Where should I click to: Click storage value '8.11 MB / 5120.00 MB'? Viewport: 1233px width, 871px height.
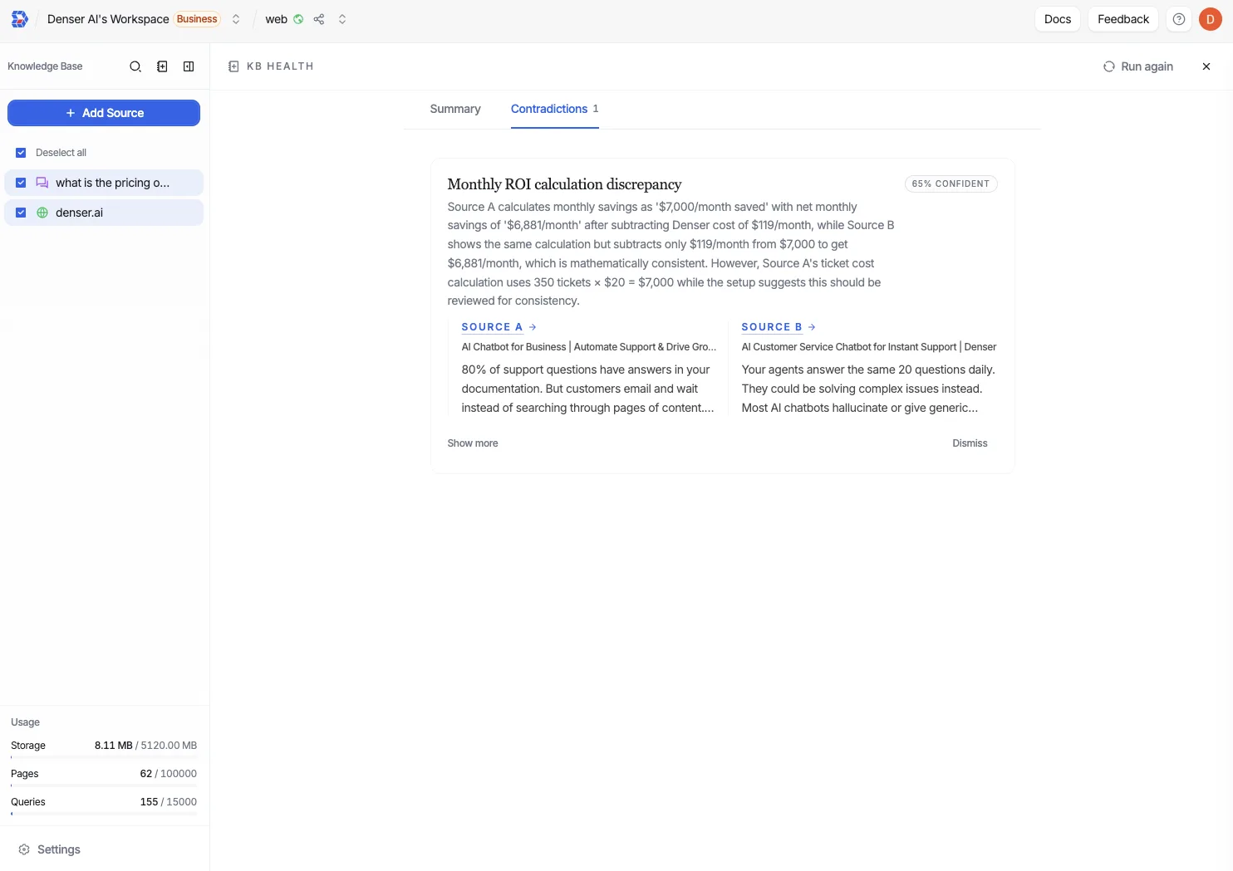tap(145, 746)
